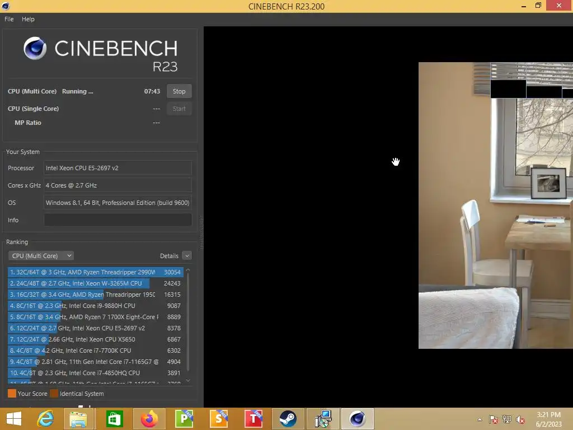Switch to Cinebench taskbar icon
Screen dimensions: 573x430
click(x=358, y=419)
